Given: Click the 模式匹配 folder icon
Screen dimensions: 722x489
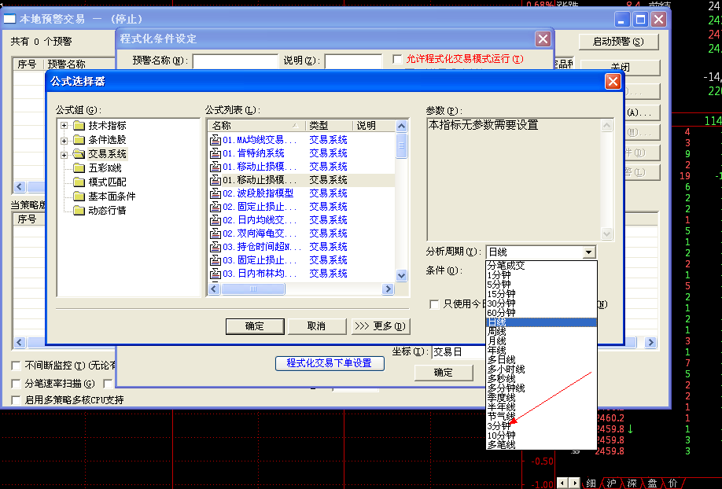Looking at the screenshot, I should [x=79, y=182].
